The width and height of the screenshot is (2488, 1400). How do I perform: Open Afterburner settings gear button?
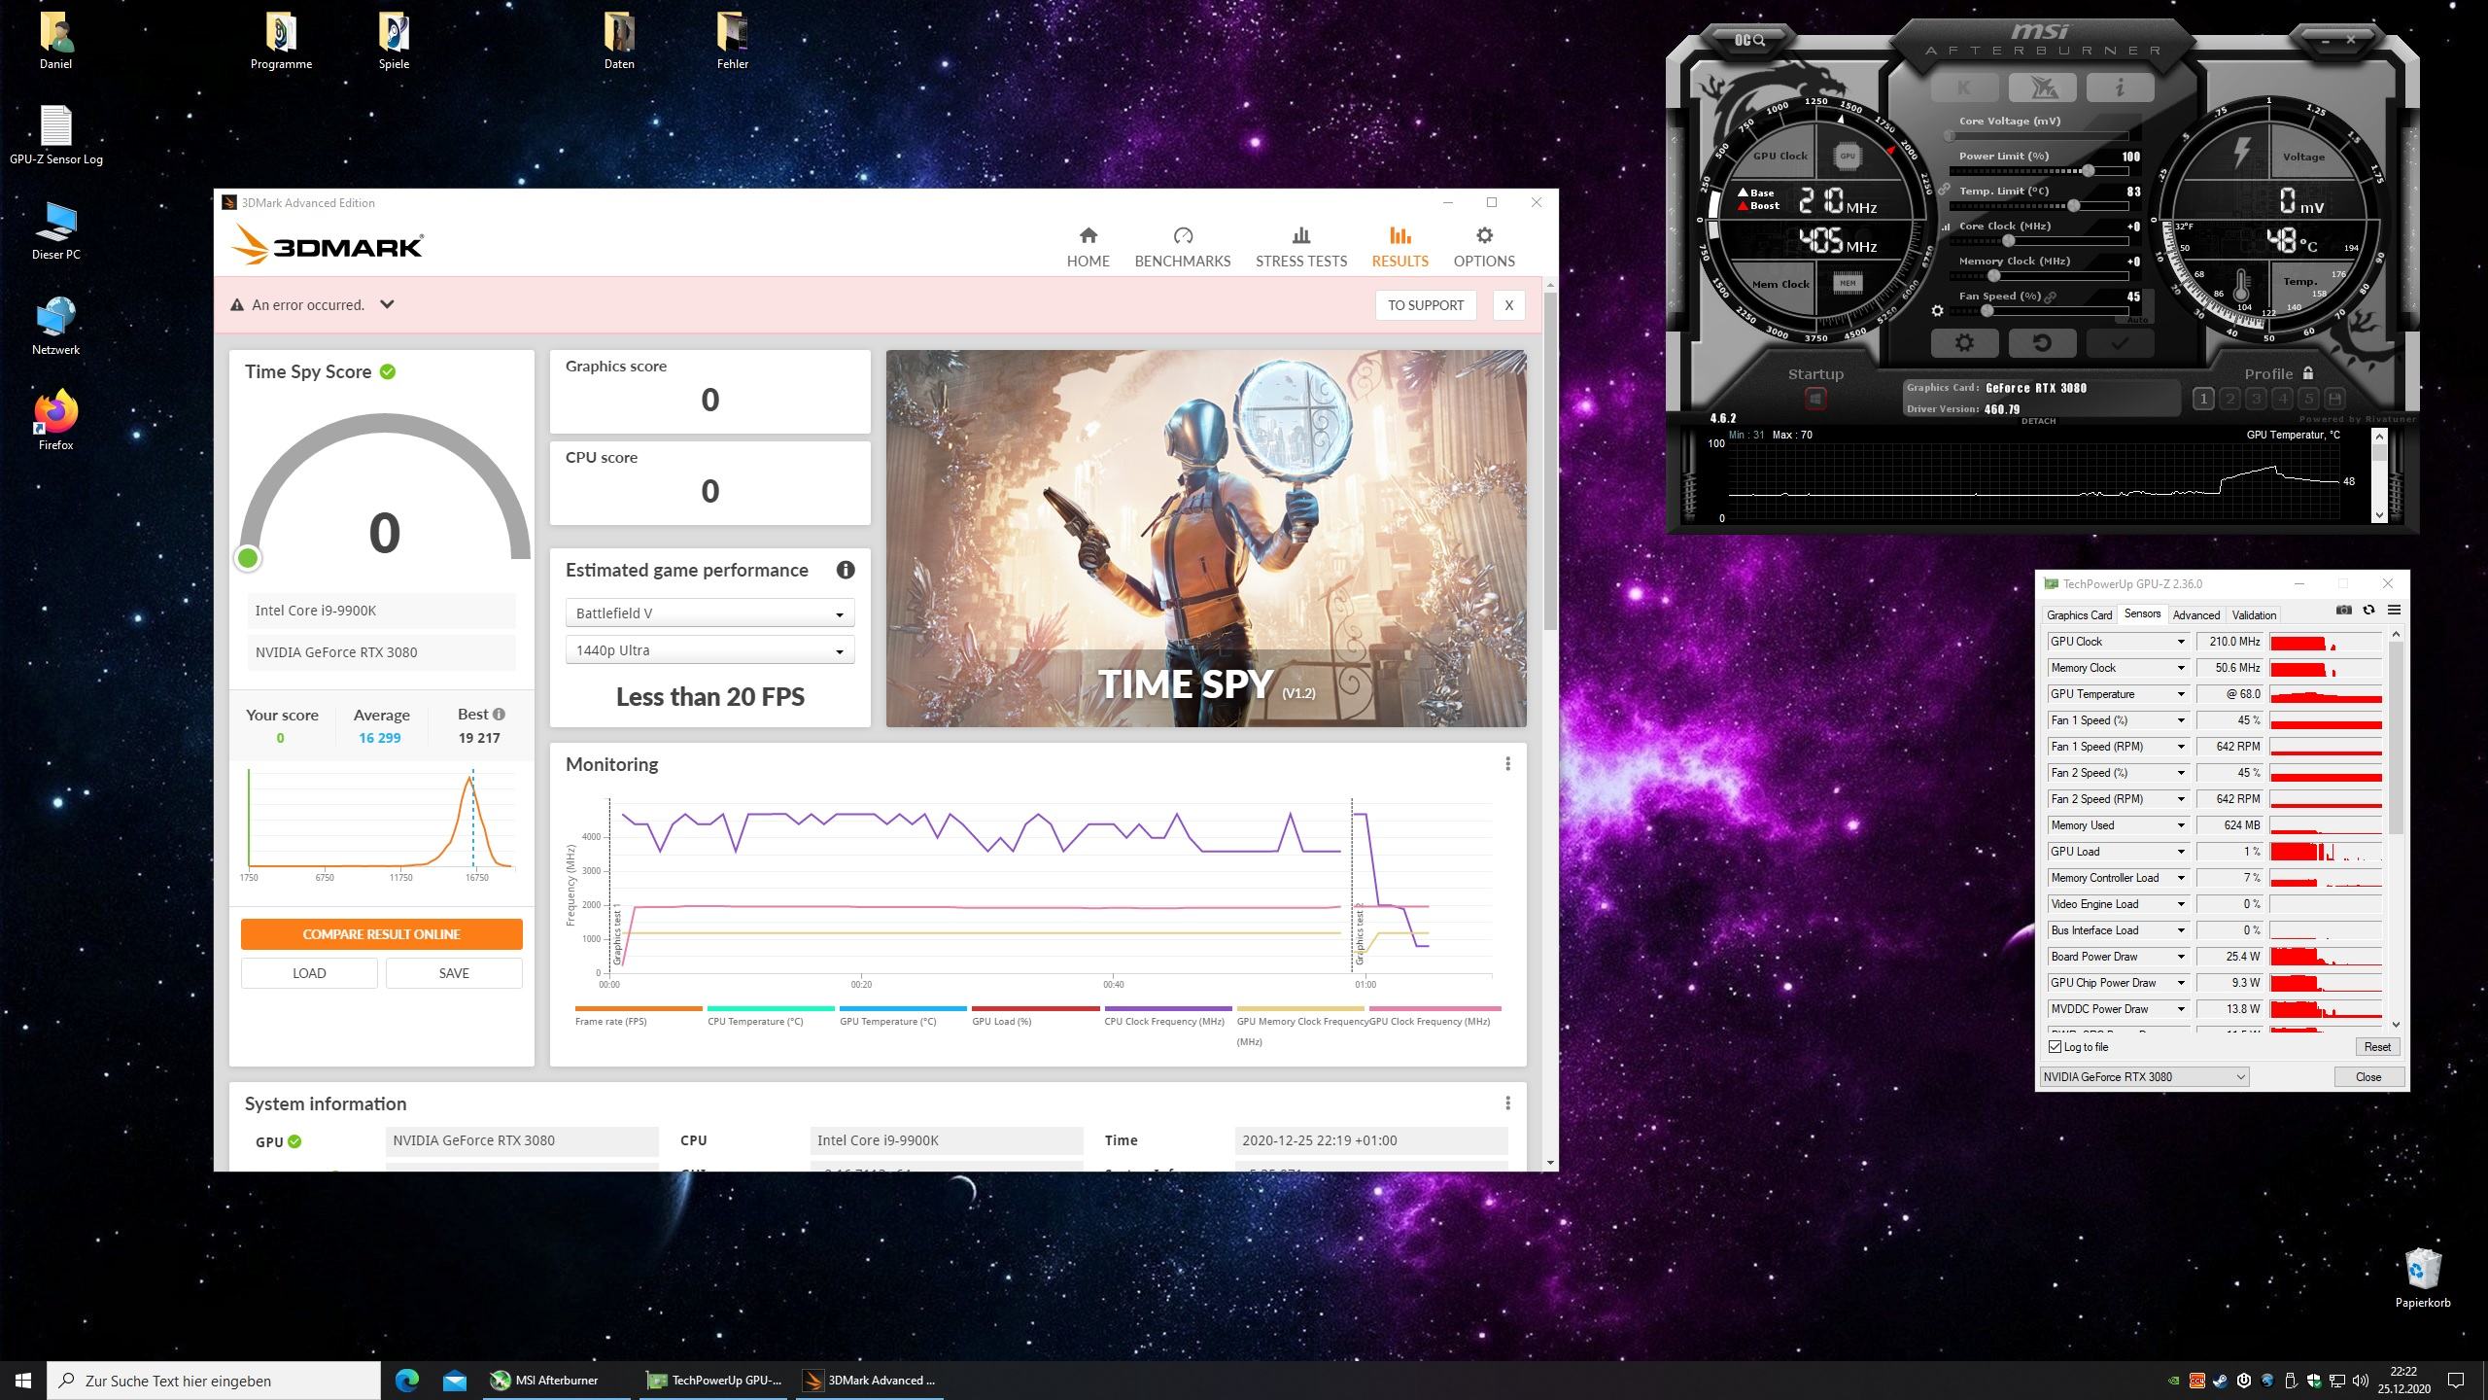click(x=1964, y=343)
